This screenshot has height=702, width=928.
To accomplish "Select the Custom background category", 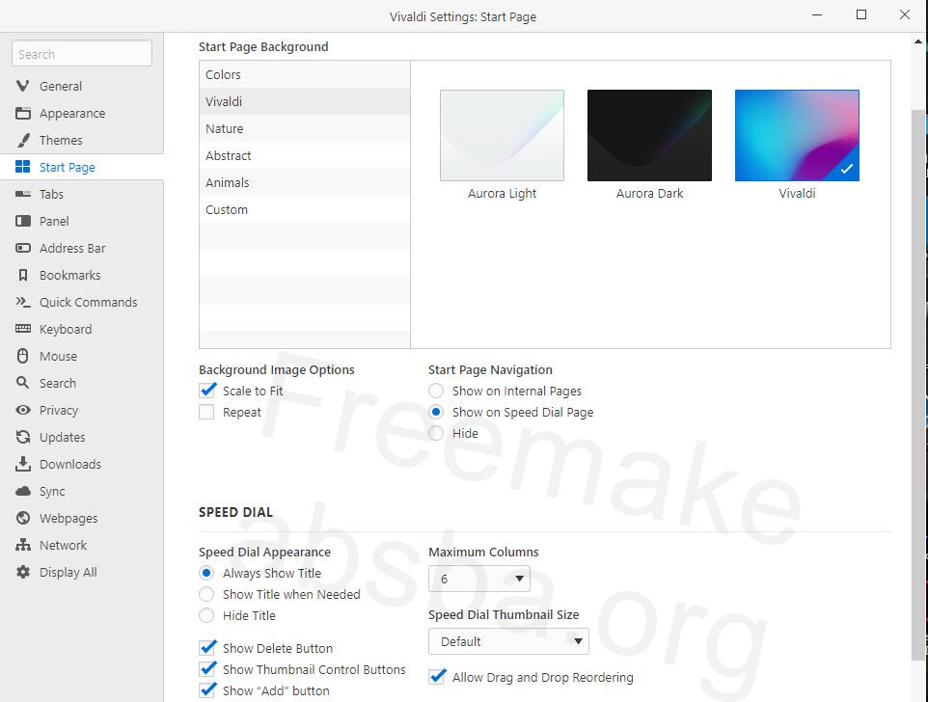I will (304, 209).
